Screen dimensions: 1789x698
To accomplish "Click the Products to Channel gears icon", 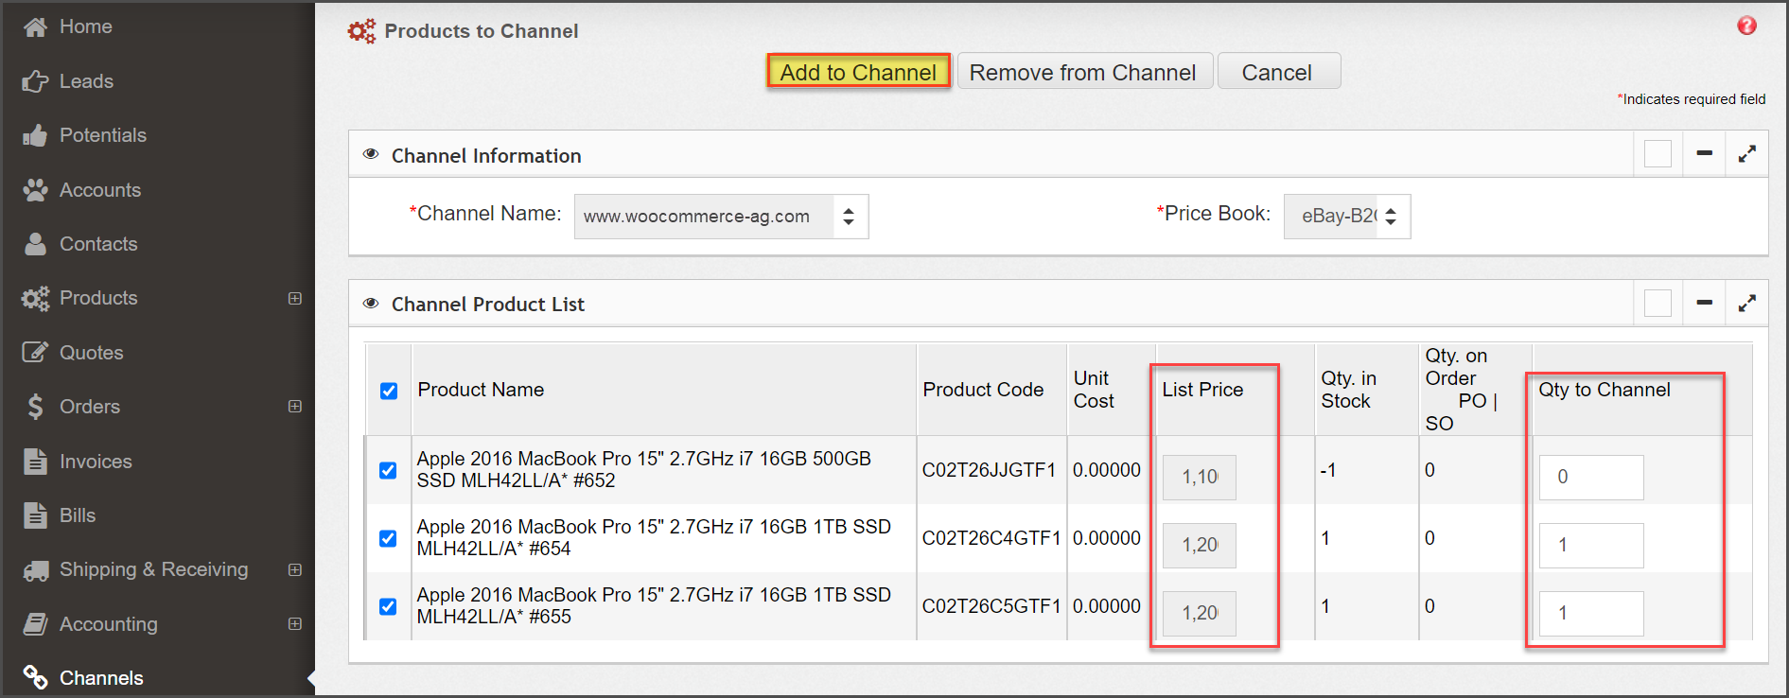I will (x=361, y=31).
